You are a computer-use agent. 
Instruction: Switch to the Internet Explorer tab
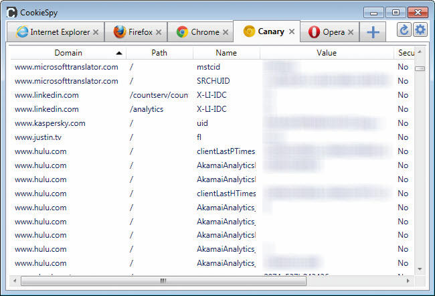pos(56,32)
